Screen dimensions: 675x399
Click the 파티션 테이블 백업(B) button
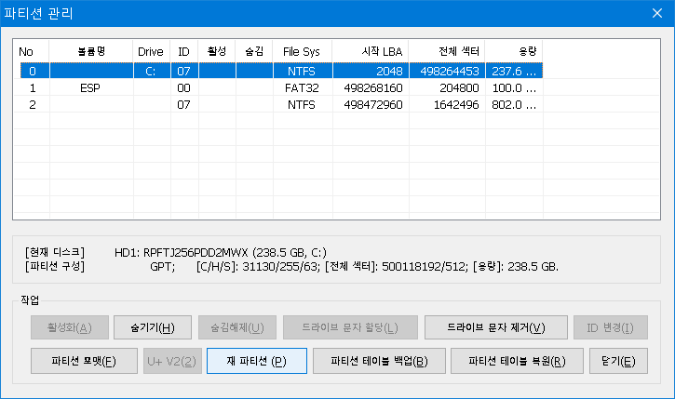pos(379,361)
